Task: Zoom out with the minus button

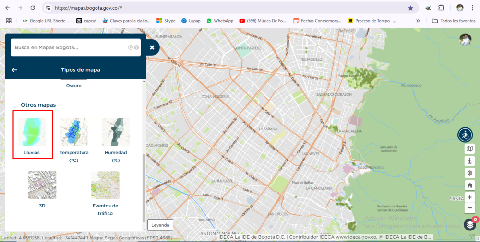Action: tap(469, 208)
